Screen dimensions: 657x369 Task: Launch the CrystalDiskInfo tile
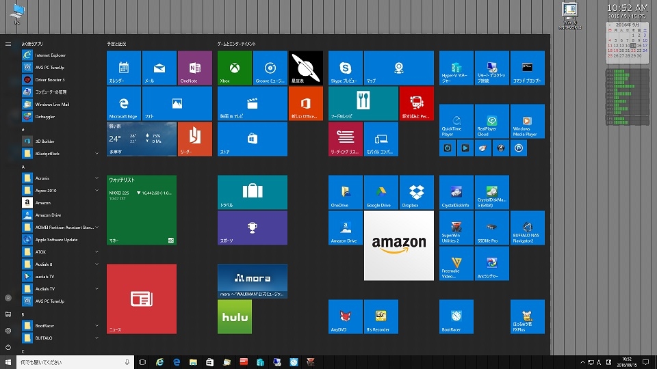[x=456, y=192]
